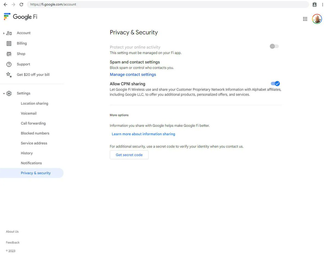Open the Google apps grid

point(305,19)
